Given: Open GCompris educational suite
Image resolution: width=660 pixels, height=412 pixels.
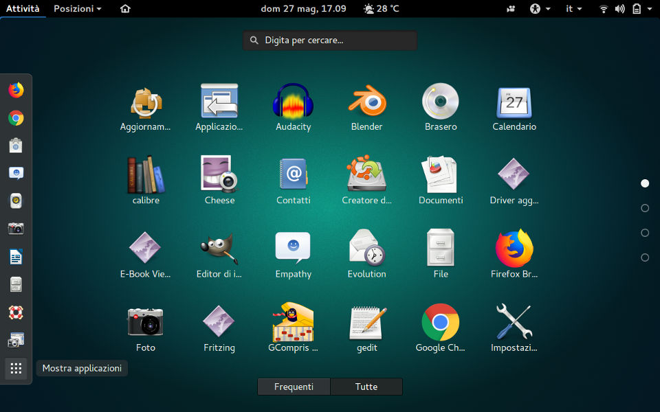Looking at the screenshot, I should 293,329.
